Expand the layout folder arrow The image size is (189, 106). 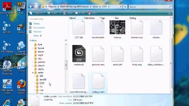[33, 48]
